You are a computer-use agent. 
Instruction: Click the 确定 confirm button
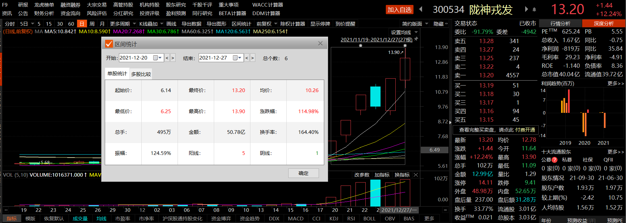point(303,173)
